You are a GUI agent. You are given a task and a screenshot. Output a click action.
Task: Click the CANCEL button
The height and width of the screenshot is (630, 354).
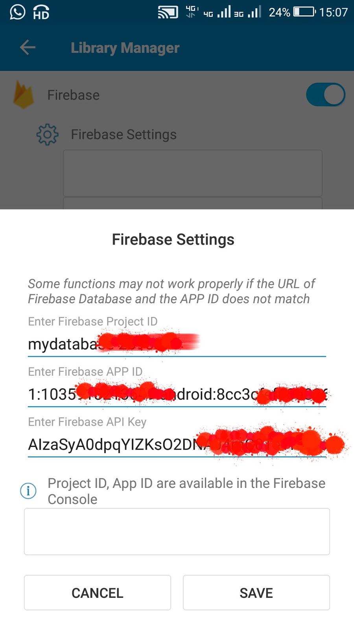point(98,593)
